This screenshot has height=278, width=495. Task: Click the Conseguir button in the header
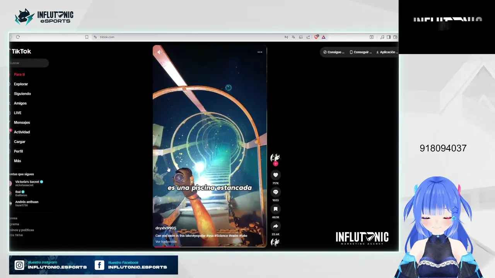(360, 52)
